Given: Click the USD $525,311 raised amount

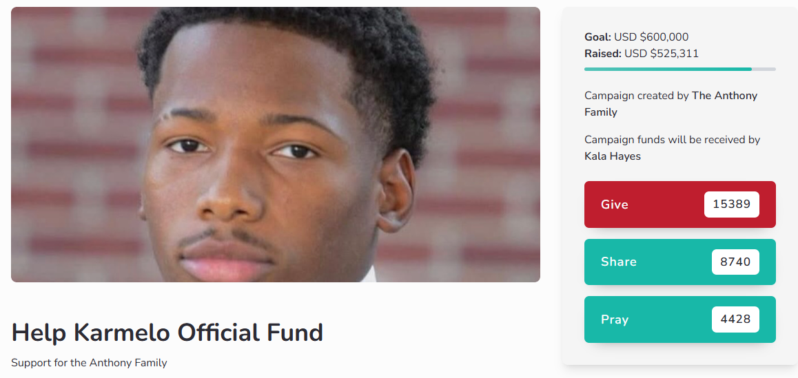Looking at the screenshot, I should (x=662, y=54).
